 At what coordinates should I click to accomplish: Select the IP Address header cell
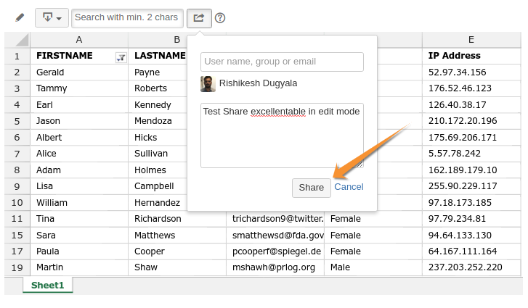(x=471, y=56)
